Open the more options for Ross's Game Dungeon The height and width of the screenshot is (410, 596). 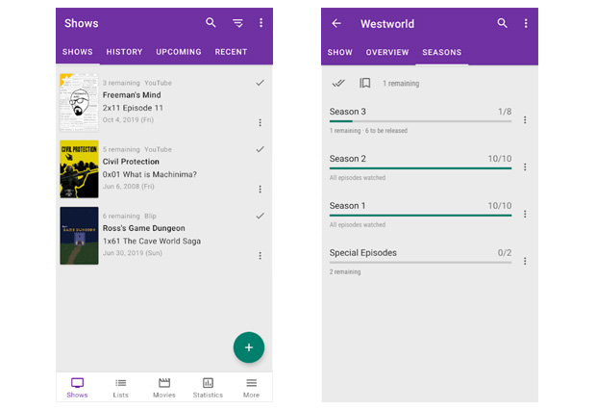pyautogui.click(x=260, y=256)
